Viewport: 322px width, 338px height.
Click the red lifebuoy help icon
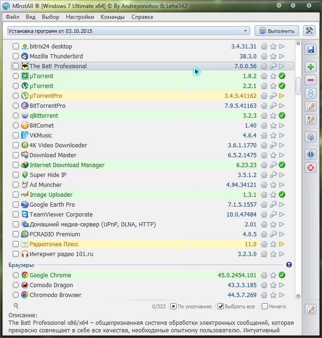pyautogui.click(x=311, y=168)
